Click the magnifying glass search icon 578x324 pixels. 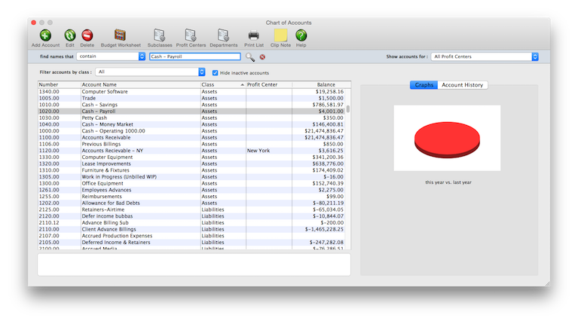click(x=250, y=57)
